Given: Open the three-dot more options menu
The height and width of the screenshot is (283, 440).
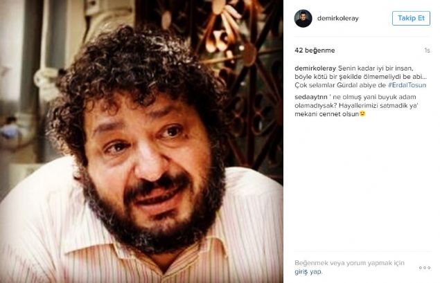Looking at the screenshot, I should click(425, 268).
